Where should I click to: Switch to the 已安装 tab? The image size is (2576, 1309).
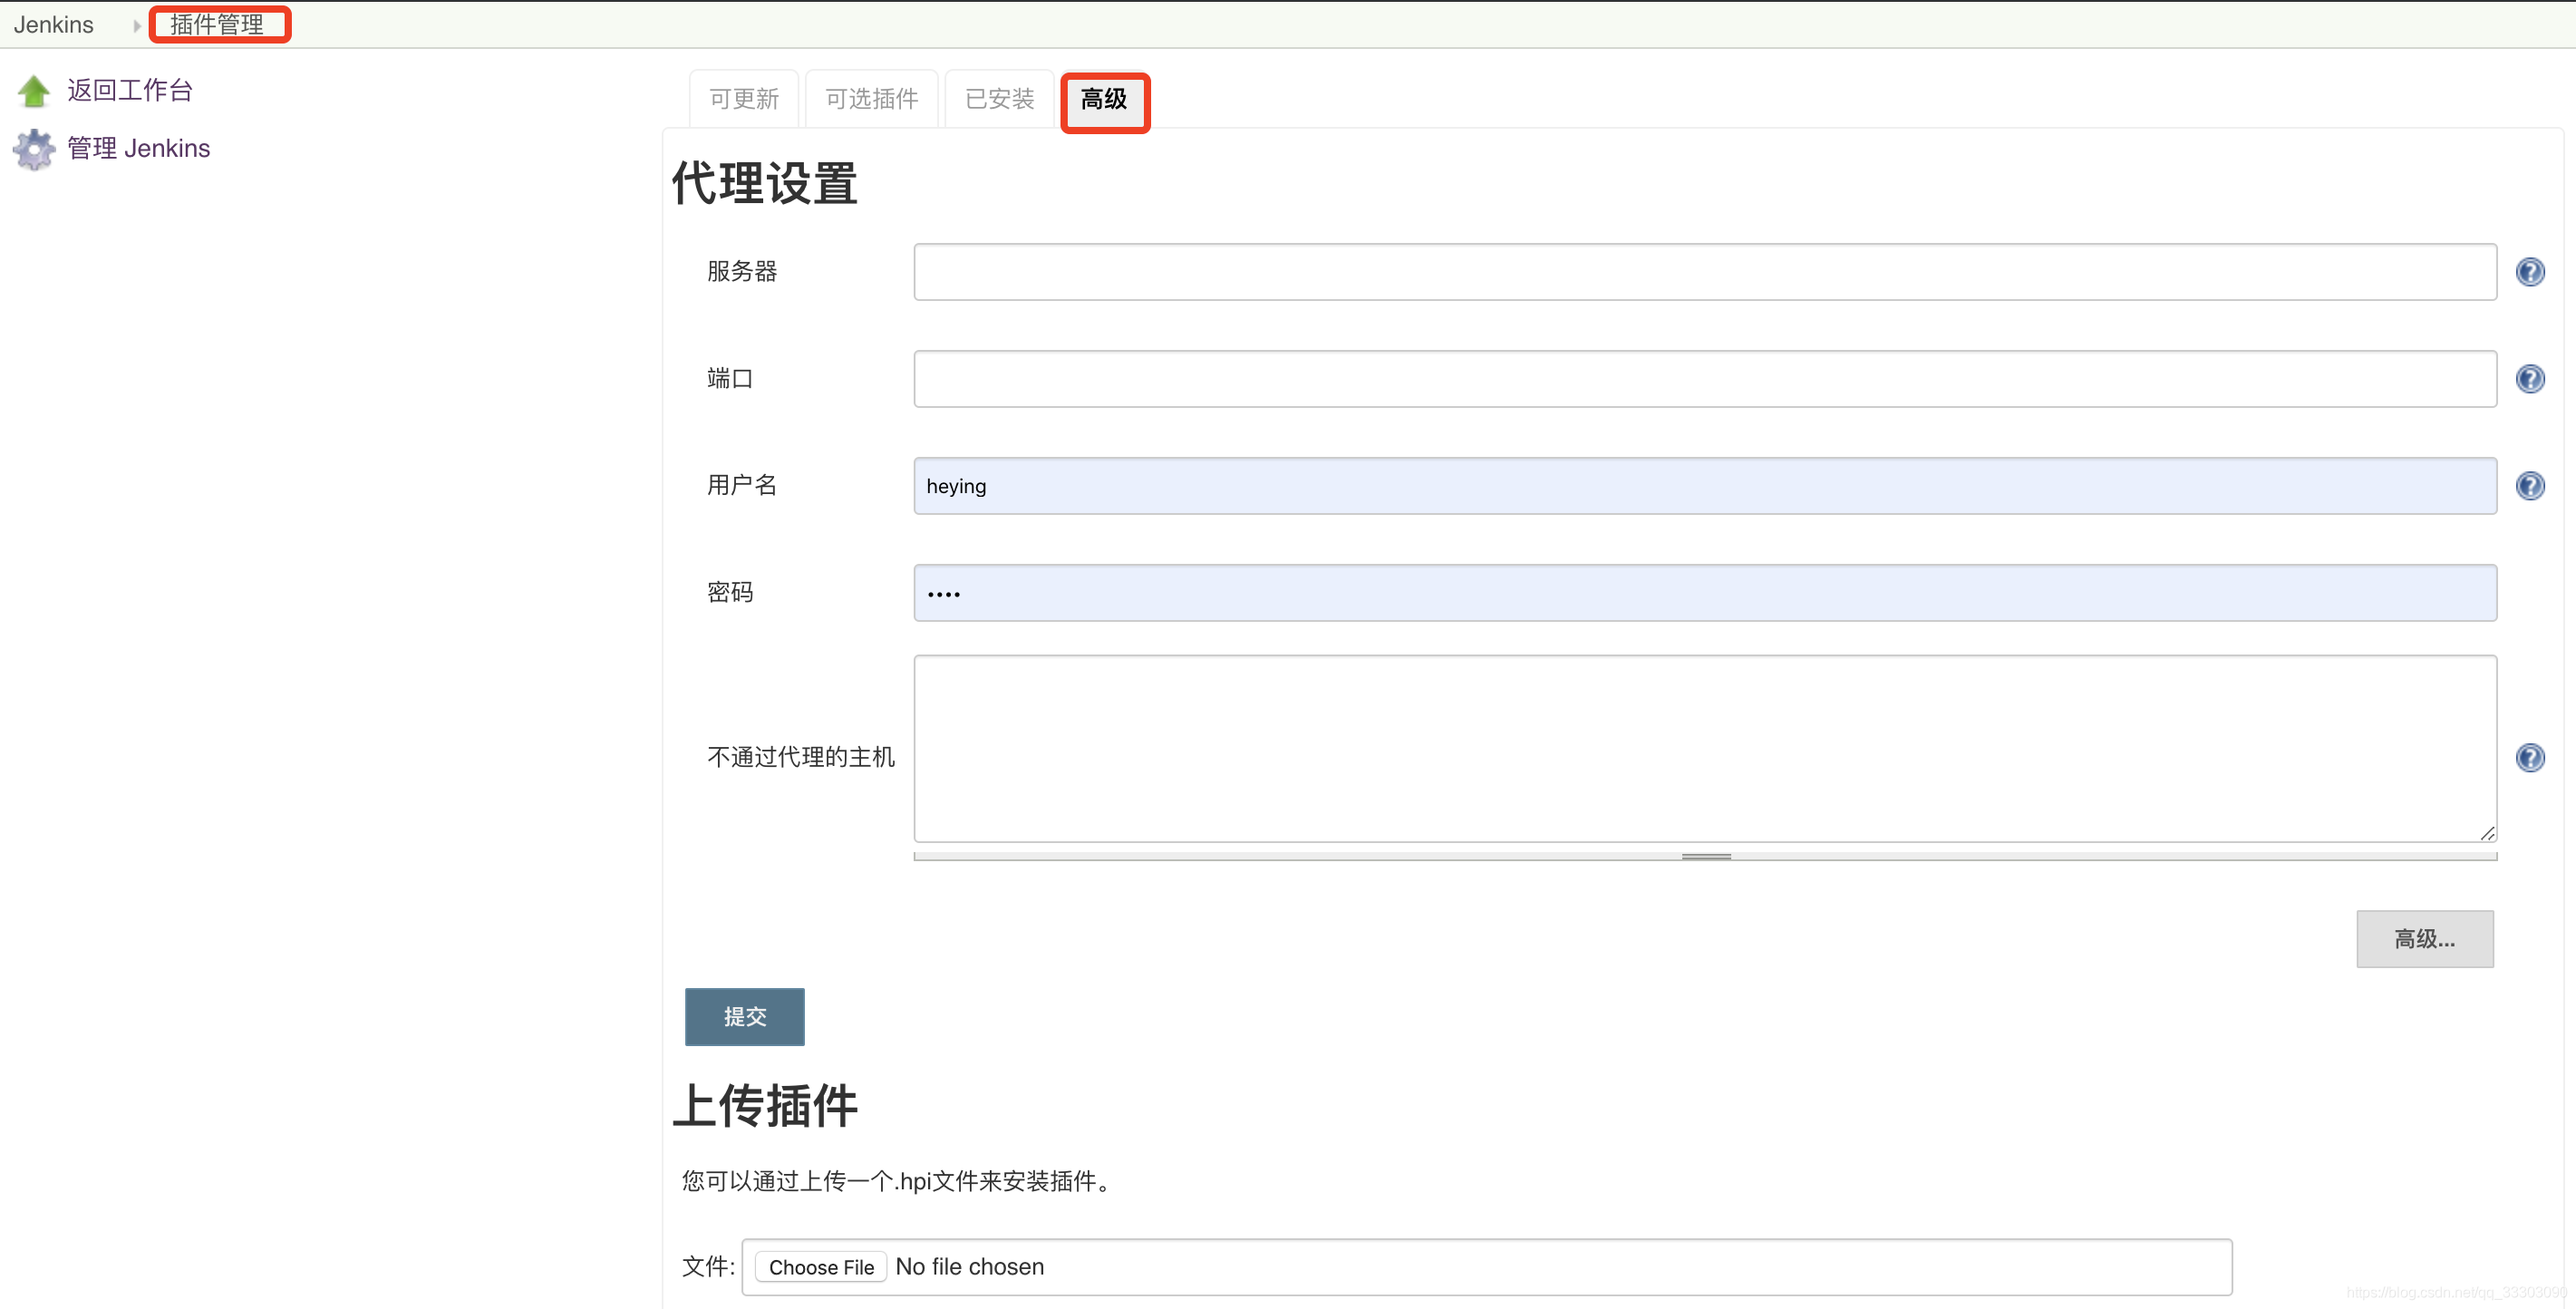1000,99
